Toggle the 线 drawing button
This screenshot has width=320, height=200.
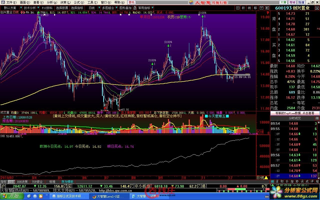pyautogui.click(x=249, y=8)
